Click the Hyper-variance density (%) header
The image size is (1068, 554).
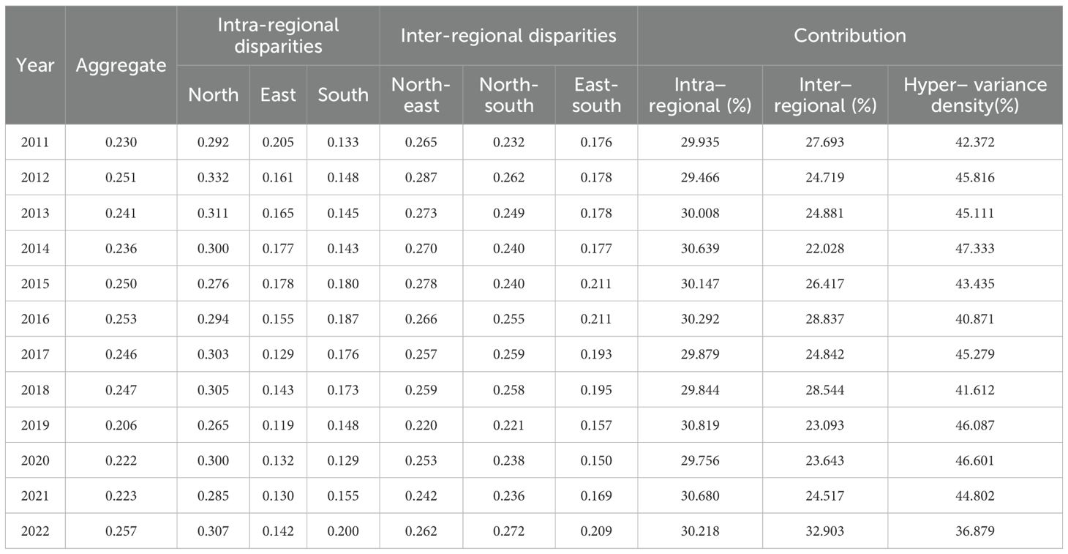[x=975, y=94]
